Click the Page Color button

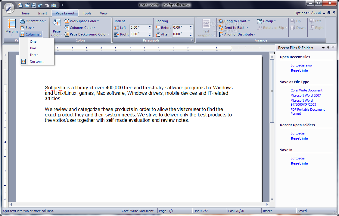point(57,28)
